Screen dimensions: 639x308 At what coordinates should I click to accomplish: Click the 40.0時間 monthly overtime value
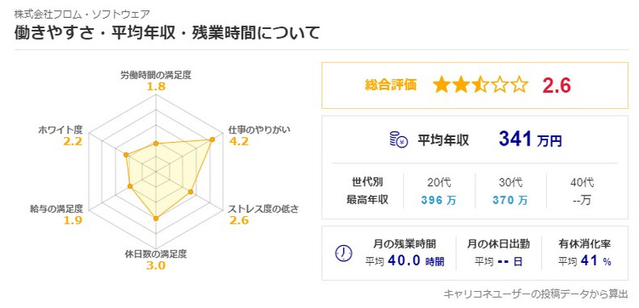coord(416,261)
